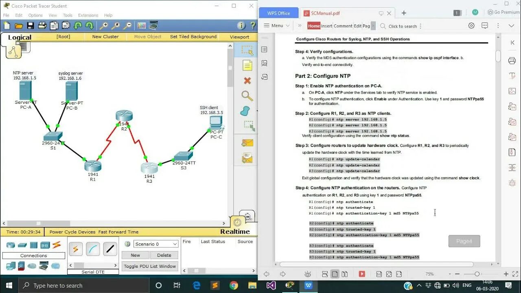Save the network with the floppy disk icon
The height and width of the screenshot is (293, 521).
tap(31, 26)
